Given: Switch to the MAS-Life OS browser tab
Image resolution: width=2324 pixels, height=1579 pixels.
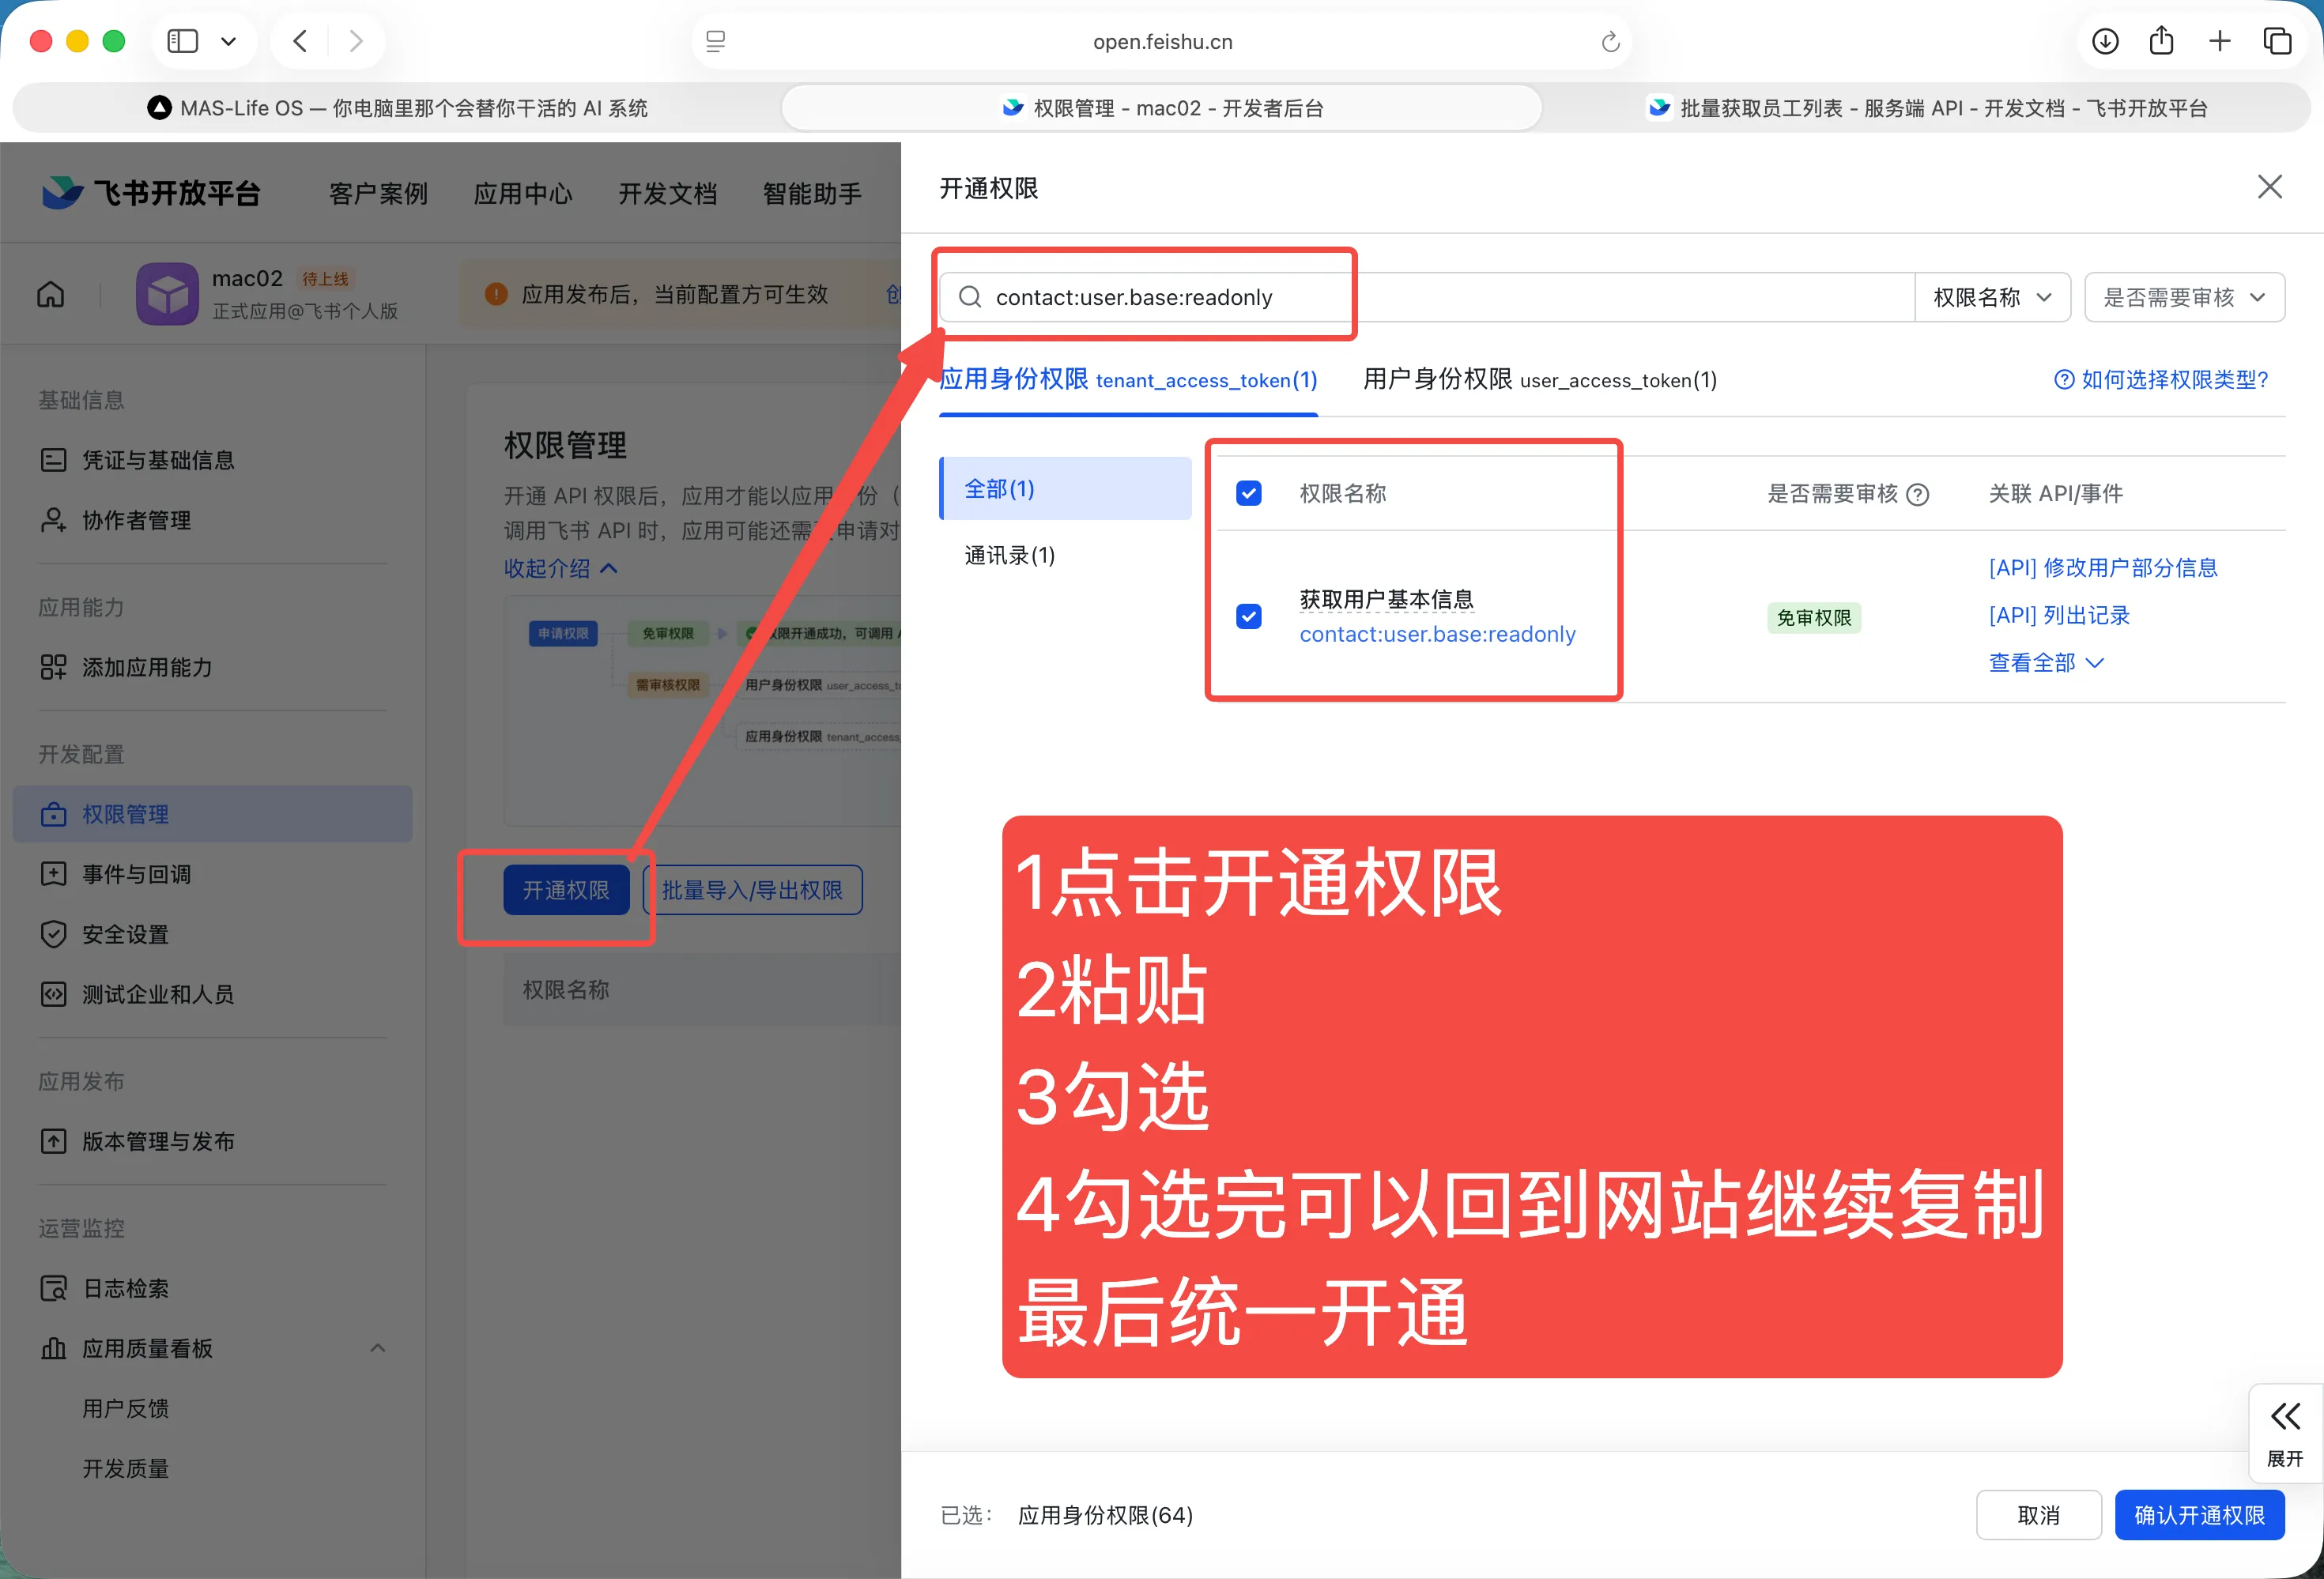Looking at the screenshot, I should [x=397, y=108].
